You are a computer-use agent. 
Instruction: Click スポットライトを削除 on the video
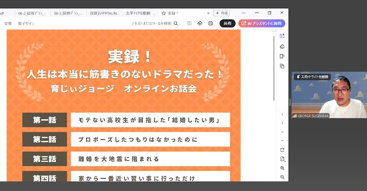312,77
